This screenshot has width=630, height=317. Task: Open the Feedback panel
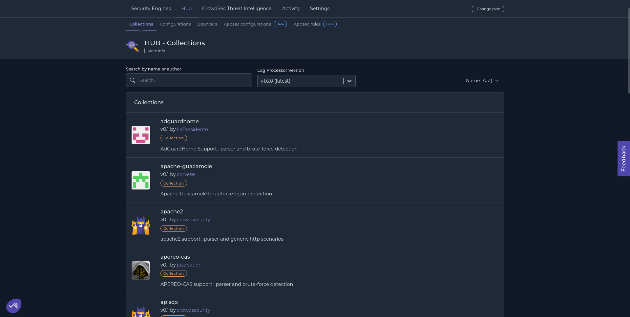(x=623, y=158)
